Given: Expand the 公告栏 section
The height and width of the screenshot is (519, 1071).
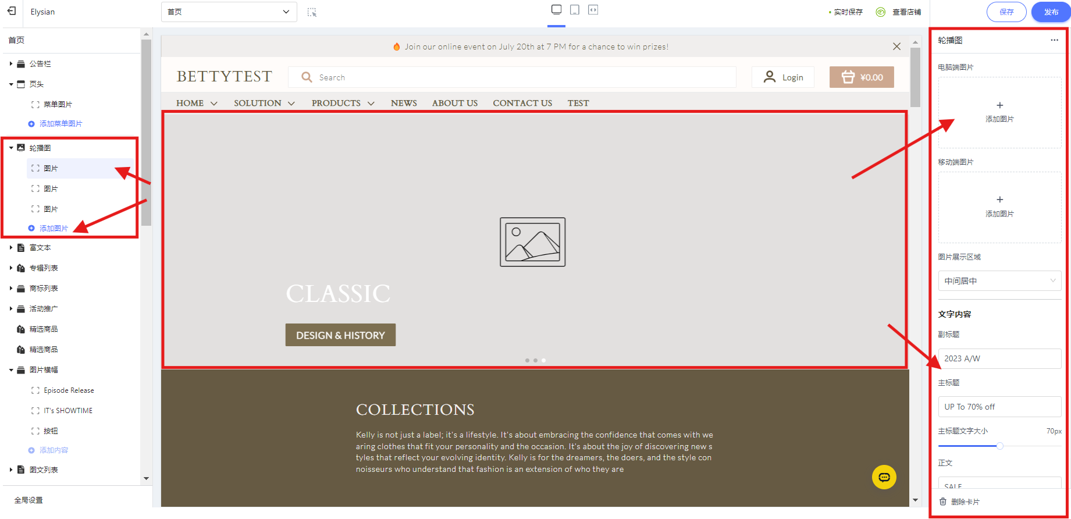Looking at the screenshot, I should [11, 64].
